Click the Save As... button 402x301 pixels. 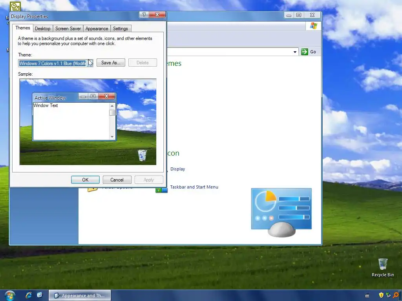point(111,63)
